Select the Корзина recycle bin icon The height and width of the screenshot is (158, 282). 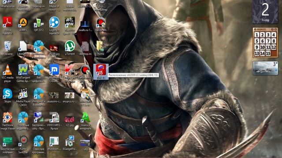click(7, 46)
